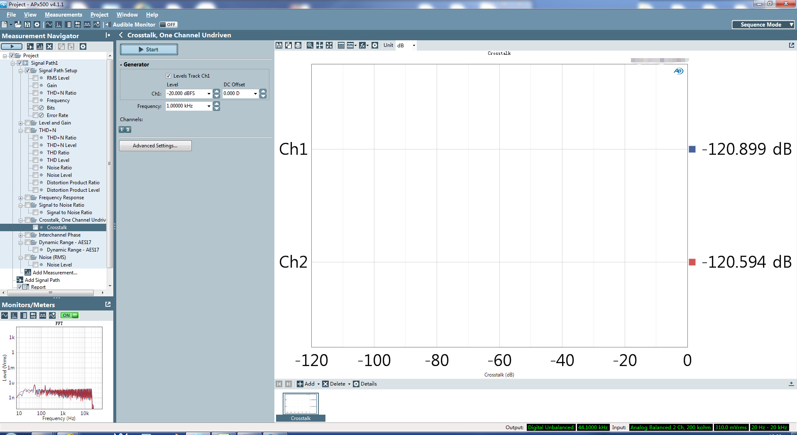
Task: Click the zoom magnifier icon in graph toolbar
Action: tap(310, 45)
